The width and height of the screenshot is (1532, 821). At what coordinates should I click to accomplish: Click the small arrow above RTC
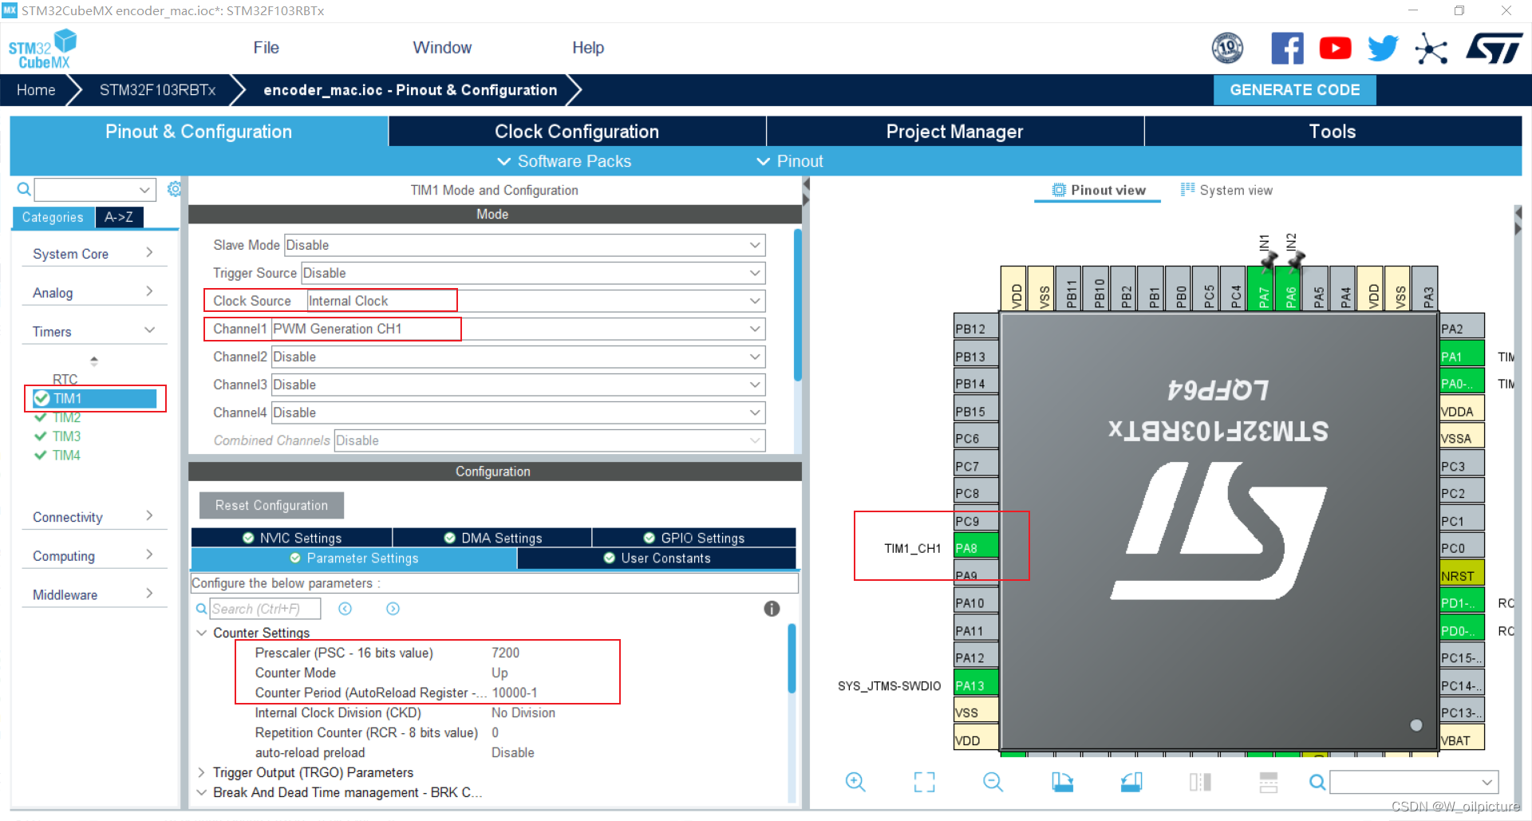94,361
